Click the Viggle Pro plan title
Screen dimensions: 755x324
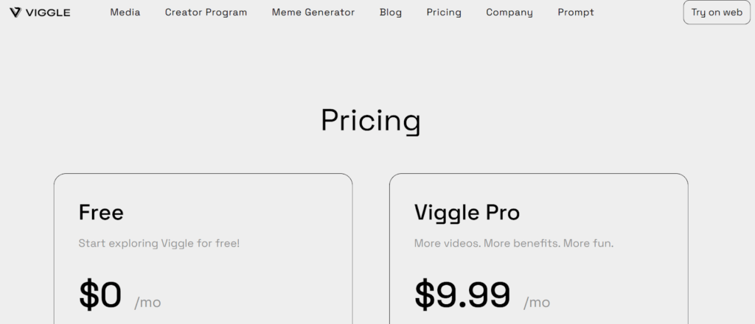[x=467, y=213]
